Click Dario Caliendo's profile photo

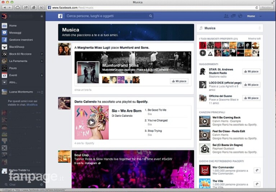coord(64,103)
